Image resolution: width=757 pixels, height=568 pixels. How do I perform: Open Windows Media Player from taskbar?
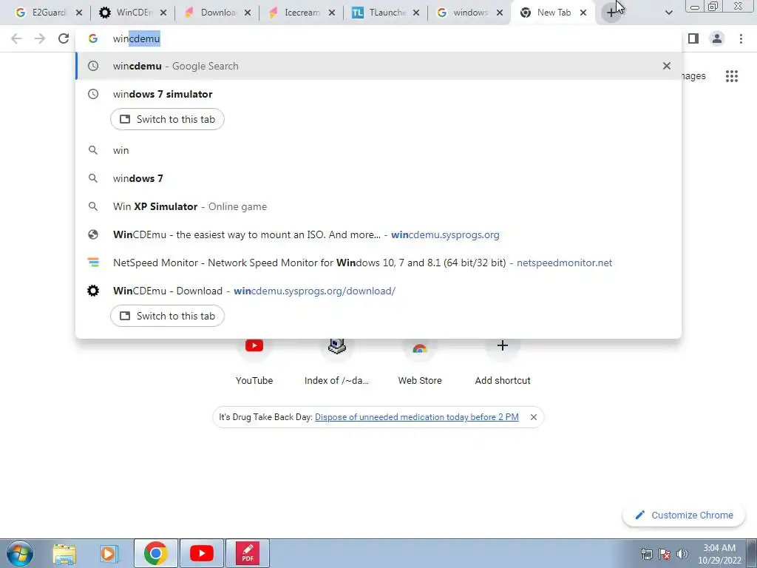click(109, 553)
